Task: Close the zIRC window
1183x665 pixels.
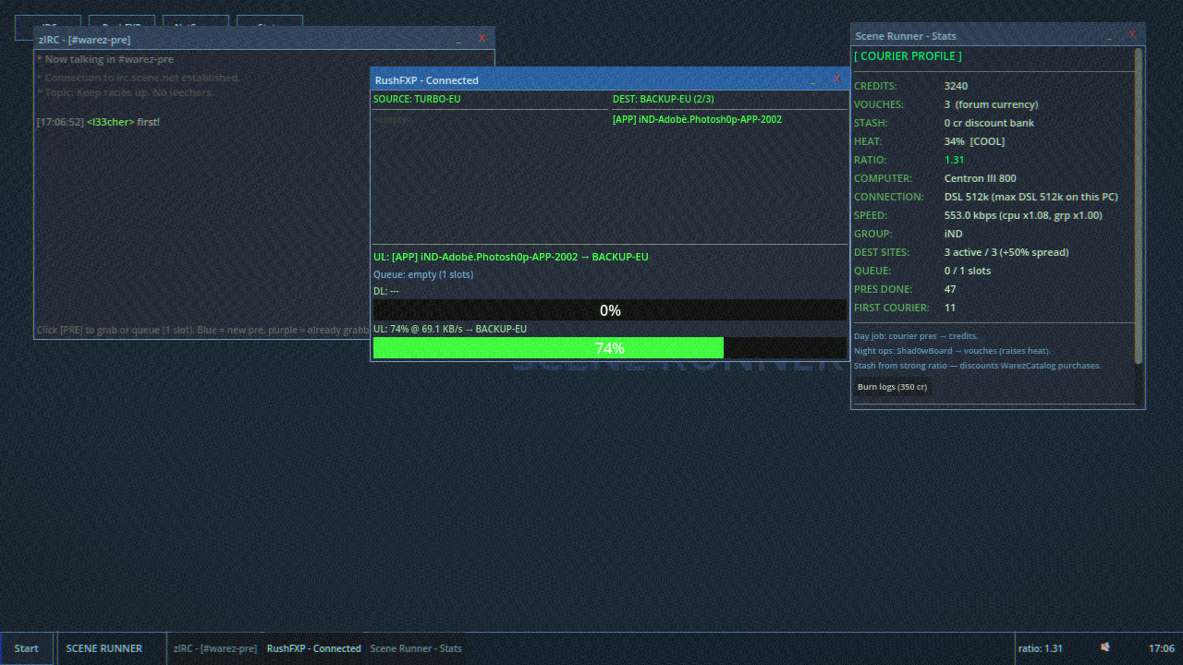Action: [x=482, y=38]
